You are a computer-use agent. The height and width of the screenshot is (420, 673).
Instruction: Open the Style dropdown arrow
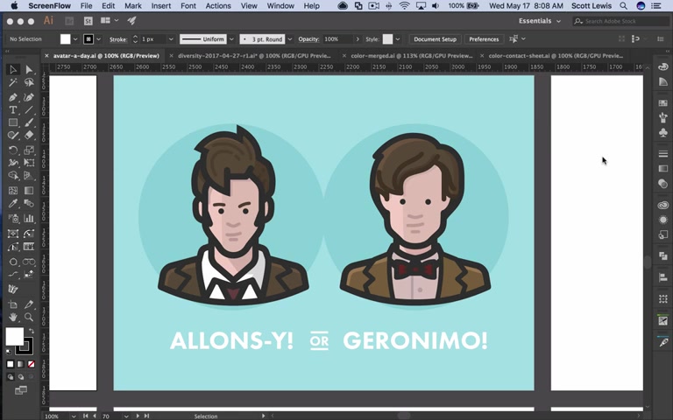point(398,39)
